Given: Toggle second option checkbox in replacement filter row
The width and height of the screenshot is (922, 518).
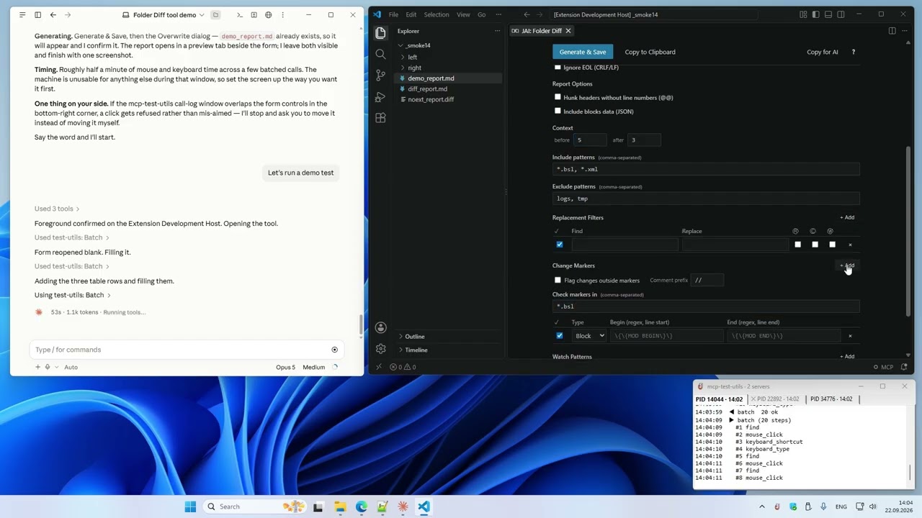Looking at the screenshot, I should tap(815, 245).
